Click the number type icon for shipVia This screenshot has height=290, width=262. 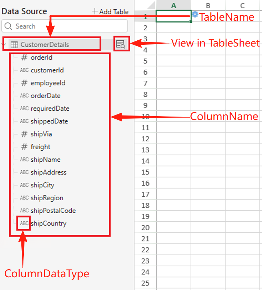point(24,134)
